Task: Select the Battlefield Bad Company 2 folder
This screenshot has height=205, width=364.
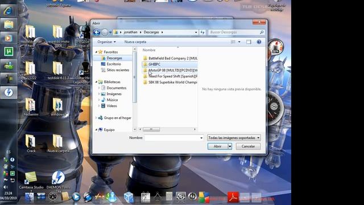Action: (170, 58)
